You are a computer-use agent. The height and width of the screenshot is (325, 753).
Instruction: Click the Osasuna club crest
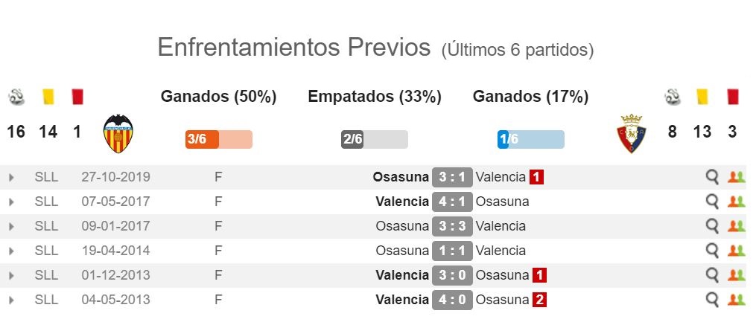(632, 134)
